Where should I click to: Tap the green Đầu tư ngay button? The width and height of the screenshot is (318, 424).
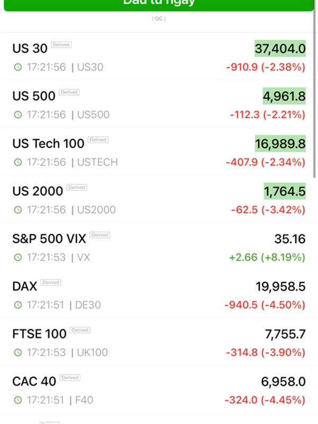tap(159, 5)
